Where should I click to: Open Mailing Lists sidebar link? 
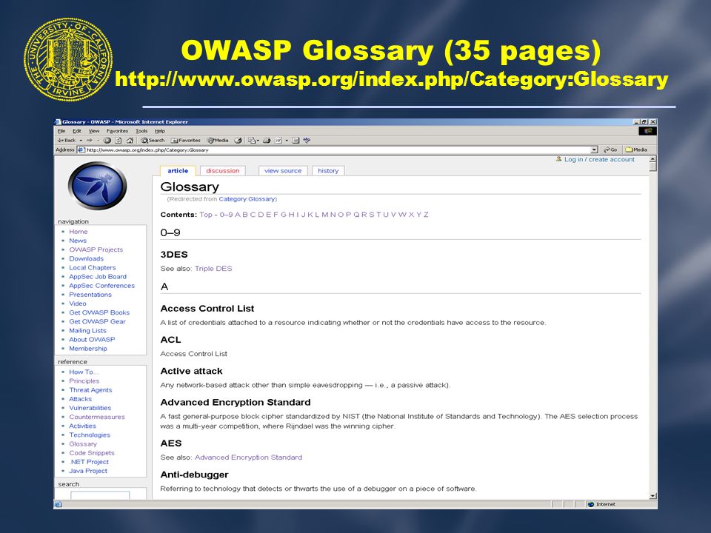click(x=87, y=331)
